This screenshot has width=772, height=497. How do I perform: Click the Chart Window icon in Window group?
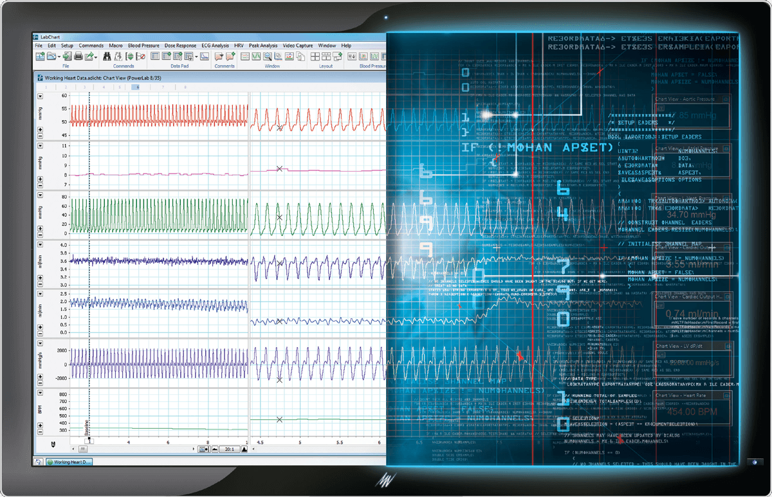click(244, 57)
